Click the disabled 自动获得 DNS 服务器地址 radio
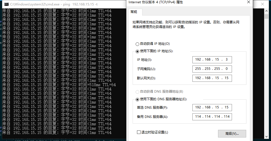The width and height of the screenshot is (271, 141). (137, 92)
